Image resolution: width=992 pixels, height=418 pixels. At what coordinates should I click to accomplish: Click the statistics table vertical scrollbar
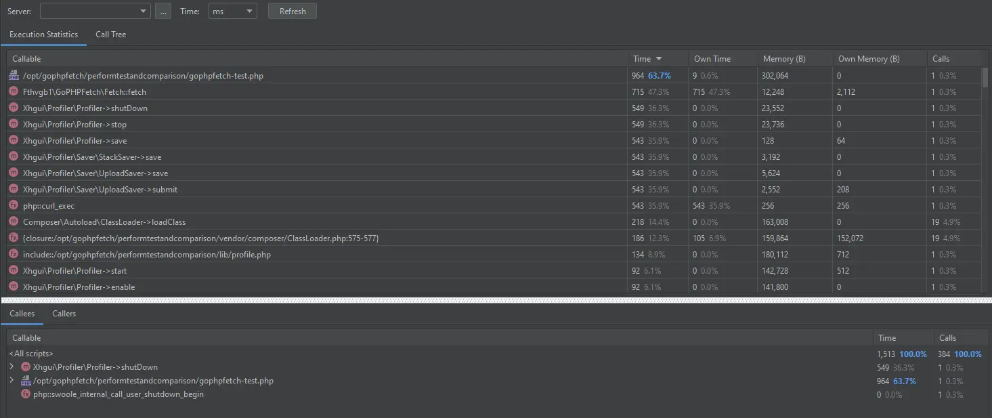click(986, 77)
